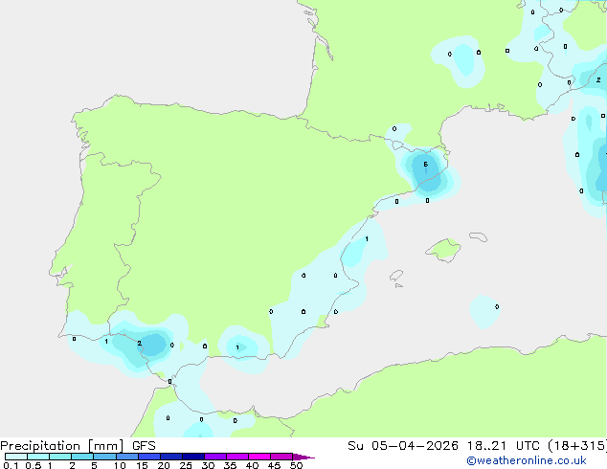
Task: Click the 10–15 mm legend color swatch
Action: click(x=127, y=457)
